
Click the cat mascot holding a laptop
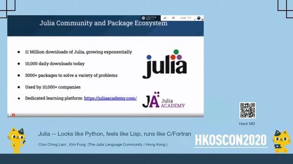(x=282, y=142)
